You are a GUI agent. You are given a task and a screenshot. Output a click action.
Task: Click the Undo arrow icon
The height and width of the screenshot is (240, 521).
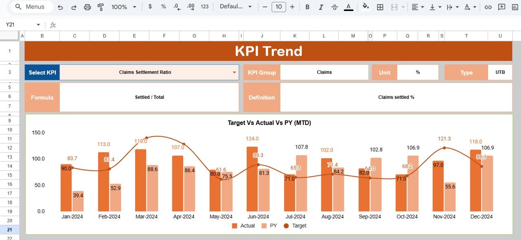[x=60, y=7]
